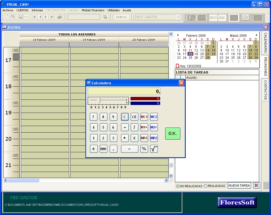The height and width of the screenshot is (215, 271).
Task: Open the agenda book toolbar icon
Action: click(246, 18)
